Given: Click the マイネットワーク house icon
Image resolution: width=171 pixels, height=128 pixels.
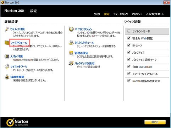Looking at the screenshot, I should 7,66.
